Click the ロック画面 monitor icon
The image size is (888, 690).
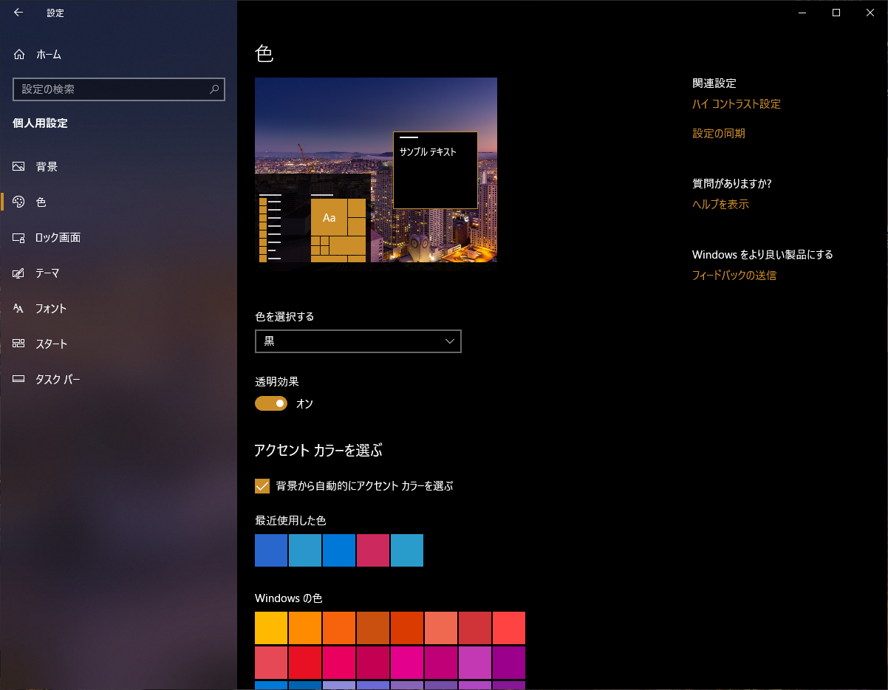pos(19,237)
